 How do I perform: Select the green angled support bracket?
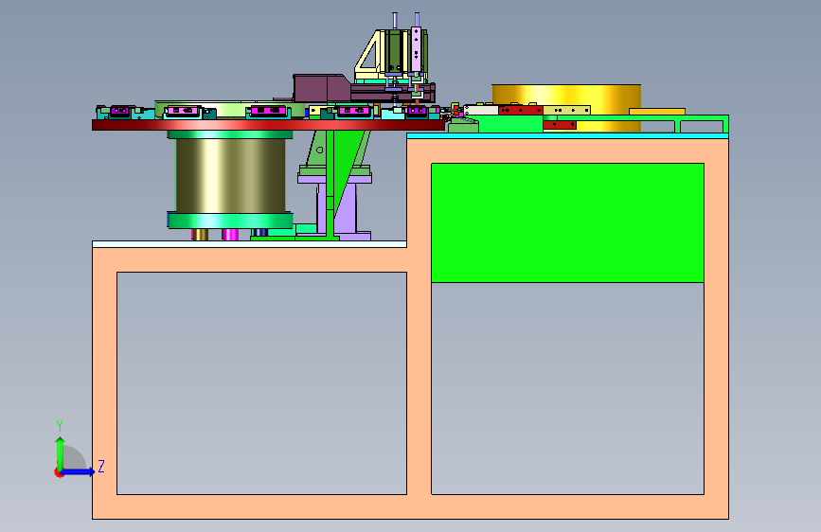click(x=341, y=162)
